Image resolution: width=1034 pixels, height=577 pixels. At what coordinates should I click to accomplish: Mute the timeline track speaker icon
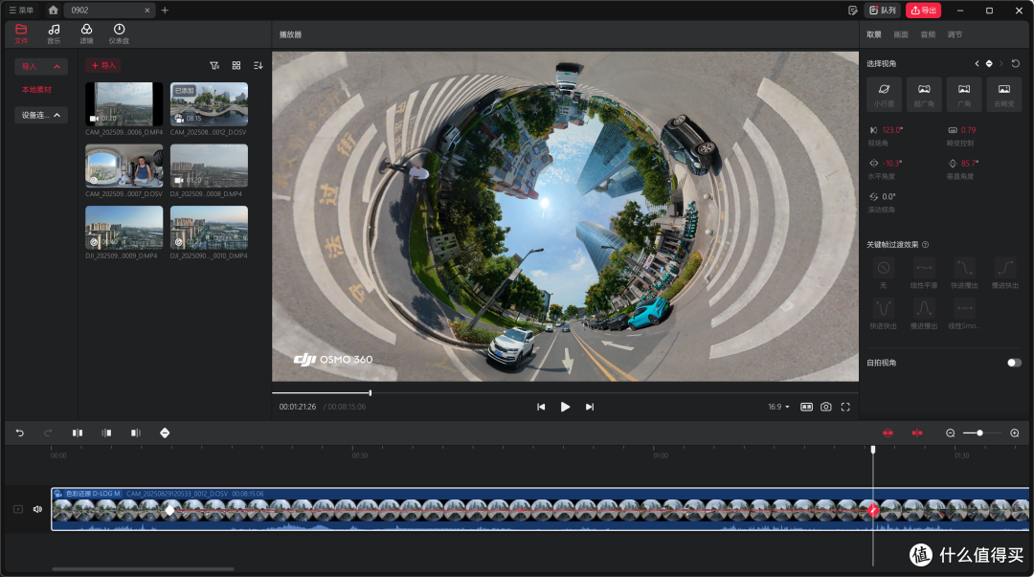pos(37,509)
